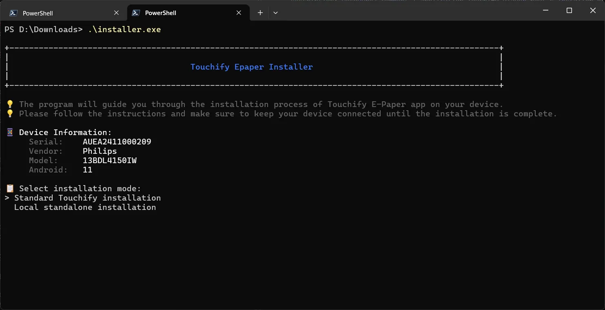Click the second tab's PowerShell icon
The height and width of the screenshot is (310, 605).
136,13
